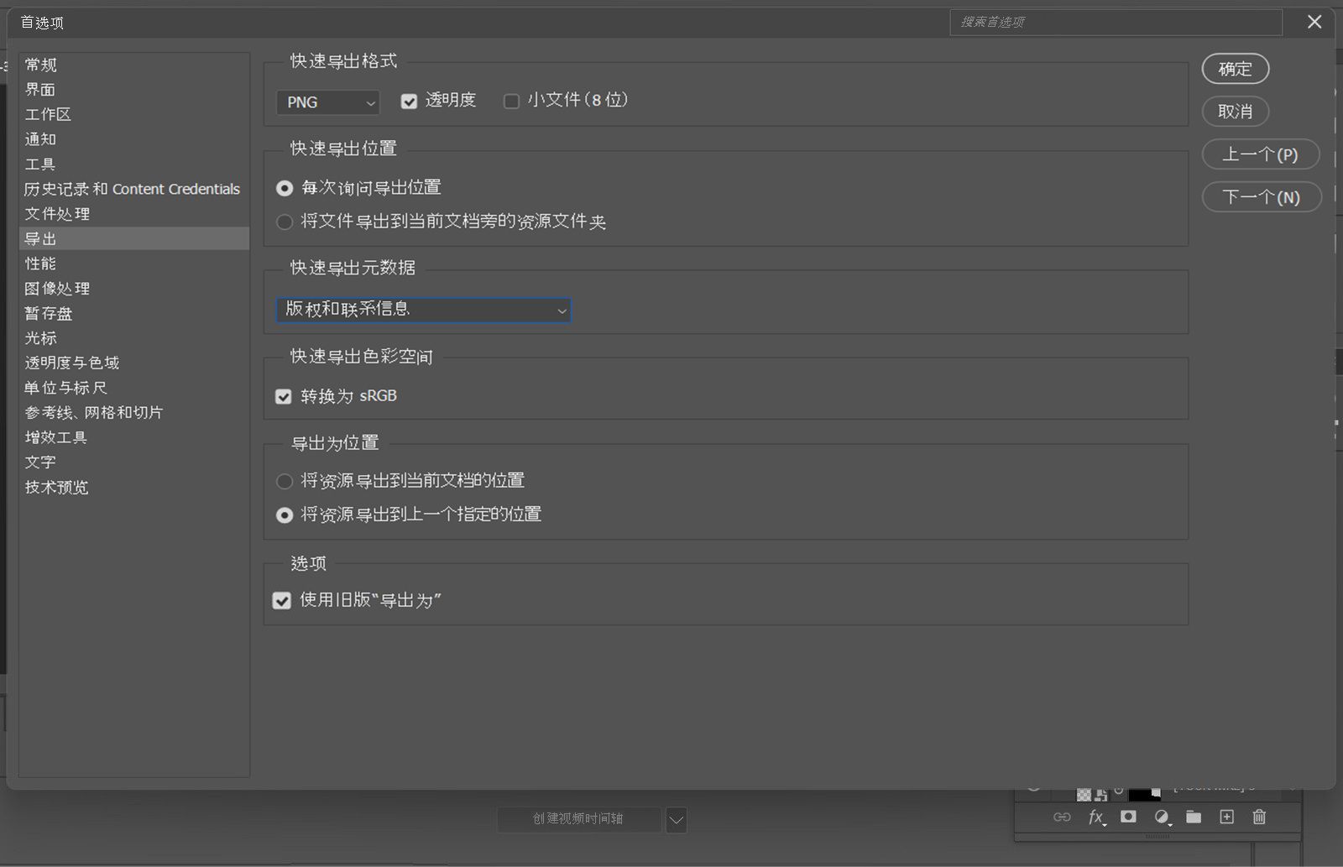Image resolution: width=1343 pixels, height=867 pixels.
Task: Open the PNG format dropdown
Action: pos(328,102)
